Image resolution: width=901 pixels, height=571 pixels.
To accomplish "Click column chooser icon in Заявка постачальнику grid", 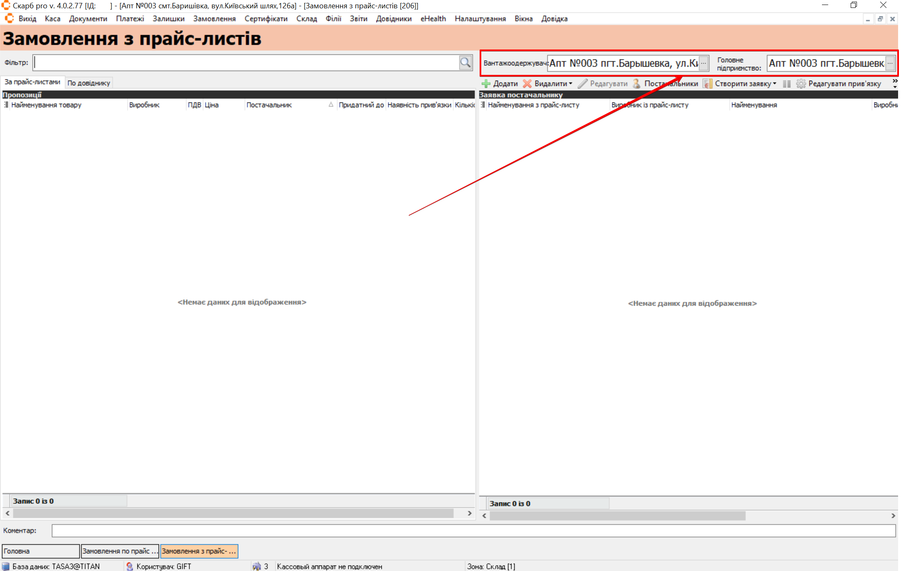I will pos(483,105).
